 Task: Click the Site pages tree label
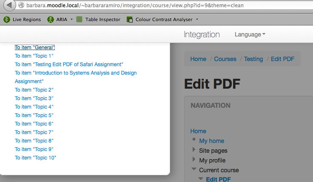tap(213, 151)
